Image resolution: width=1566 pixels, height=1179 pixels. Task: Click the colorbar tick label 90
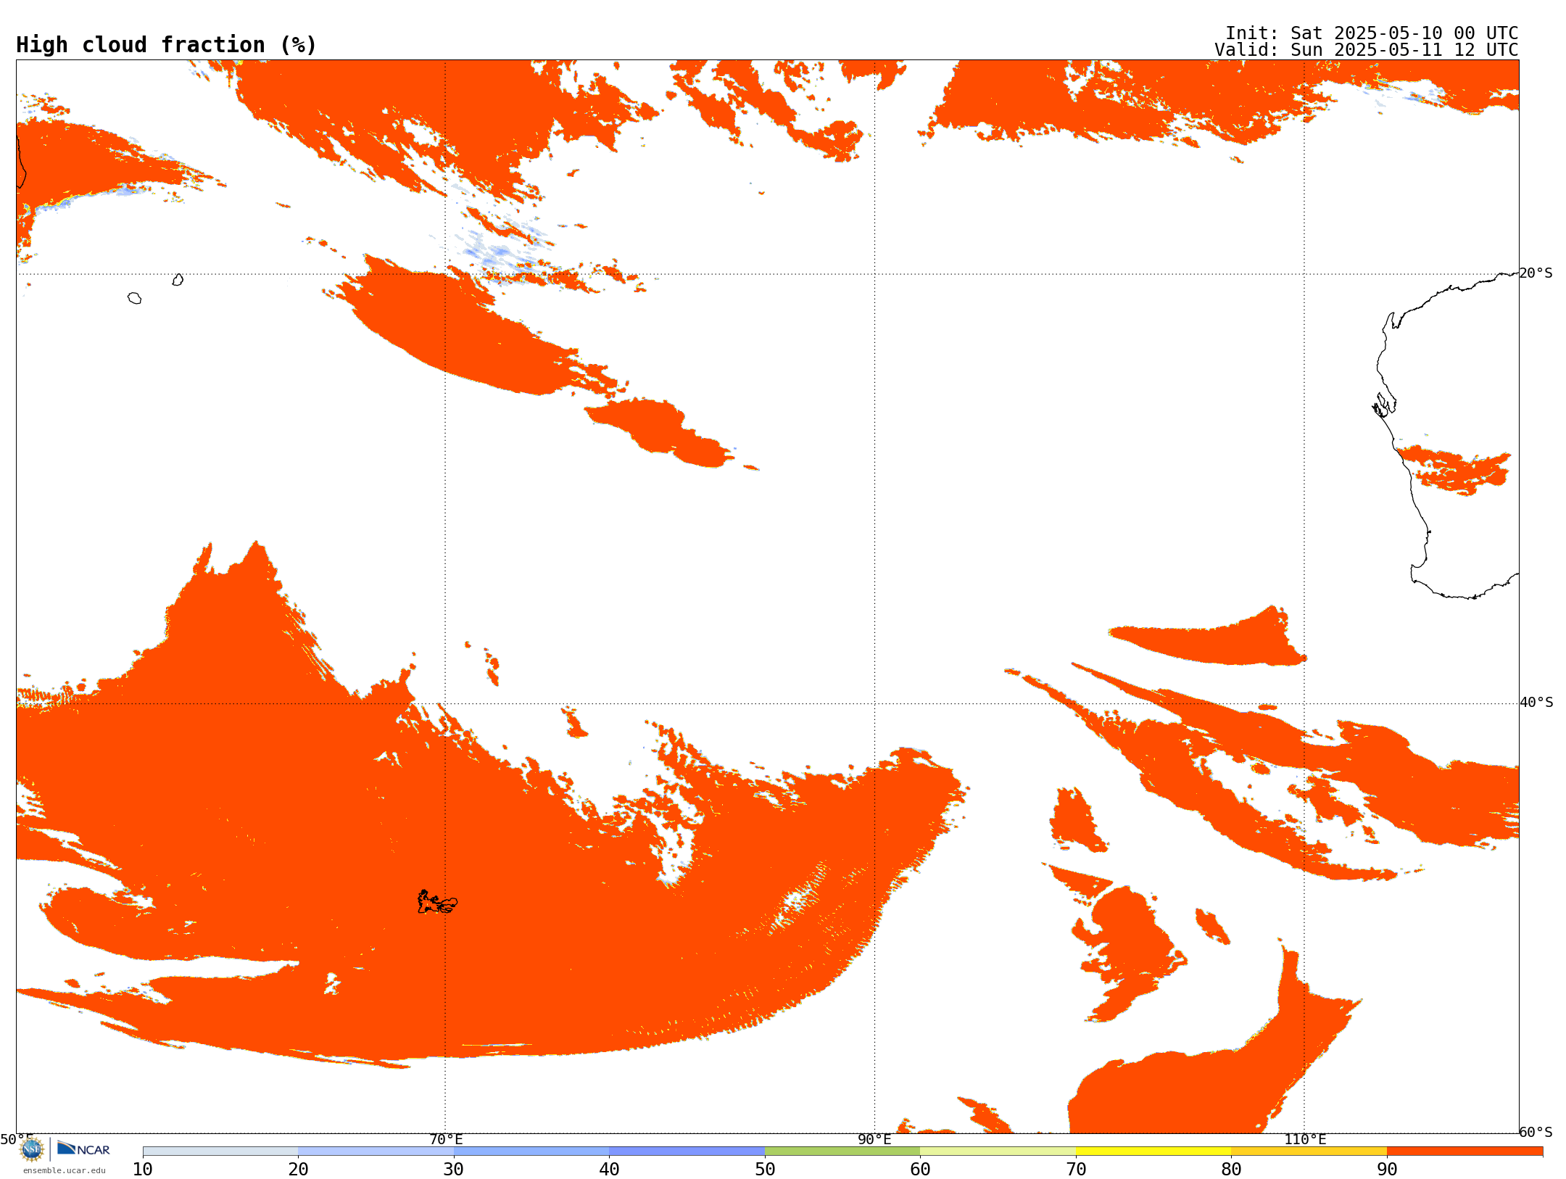(x=1387, y=1170)
